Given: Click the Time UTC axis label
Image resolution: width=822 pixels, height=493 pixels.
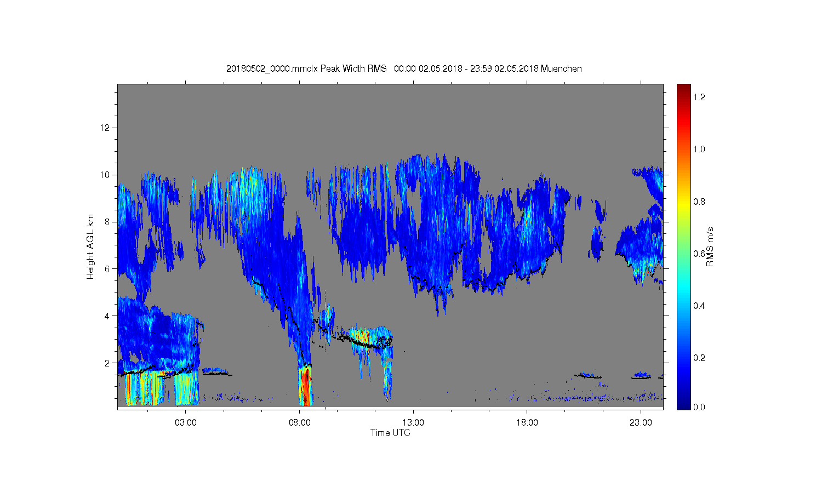Looking at the screenshot, I should 390,433.
